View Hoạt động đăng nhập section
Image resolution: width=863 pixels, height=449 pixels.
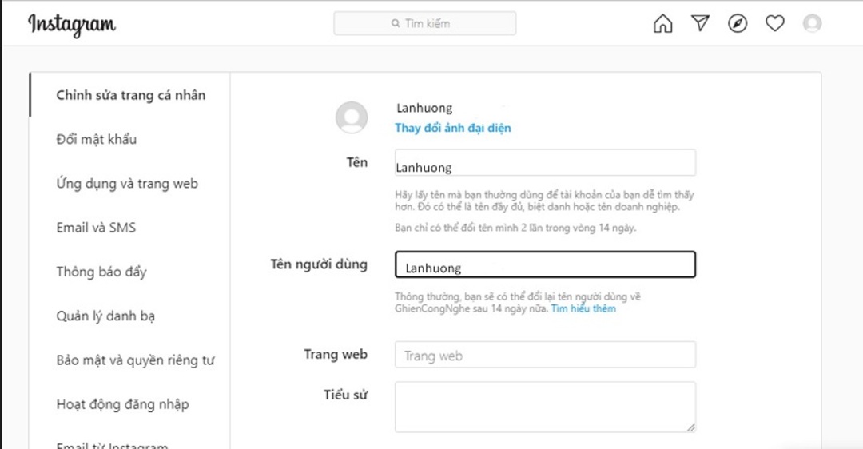(x=122, y=404)
